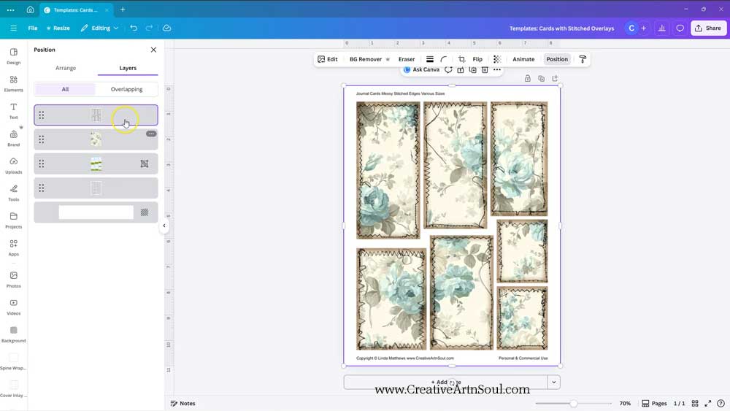Open the File menu

(x=33, y=28)
